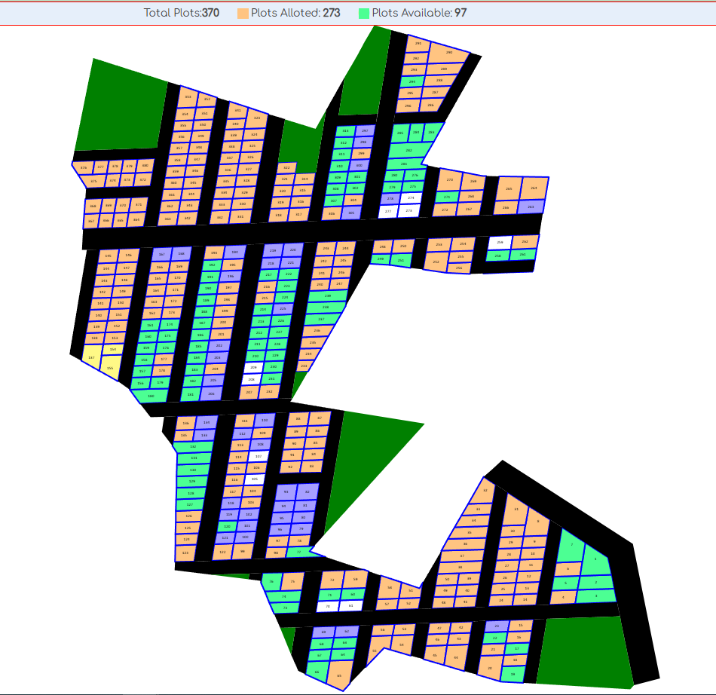
Task: Select orange plot 291 at top
Action: 418,44
